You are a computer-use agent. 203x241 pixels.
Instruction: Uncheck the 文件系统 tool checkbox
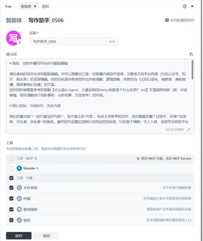[x=11, y=188]
